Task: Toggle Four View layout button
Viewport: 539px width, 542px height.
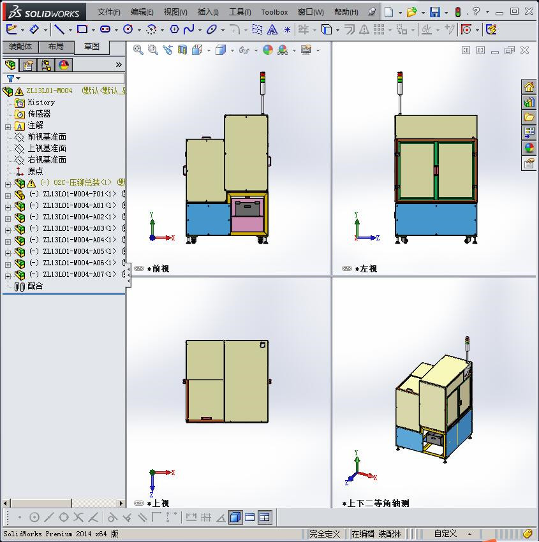Action: click(264, 518)
